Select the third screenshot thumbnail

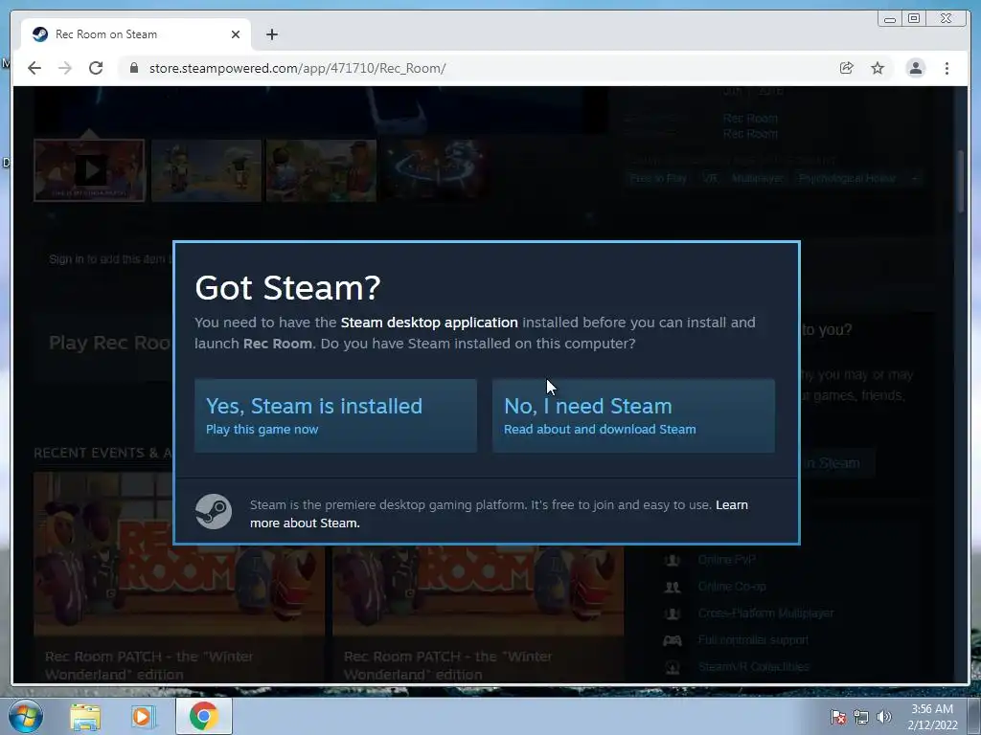click(321, 170)
